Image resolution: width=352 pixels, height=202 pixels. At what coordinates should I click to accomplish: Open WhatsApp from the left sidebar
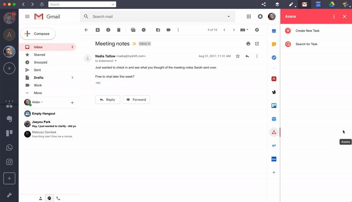pos(9,148)
